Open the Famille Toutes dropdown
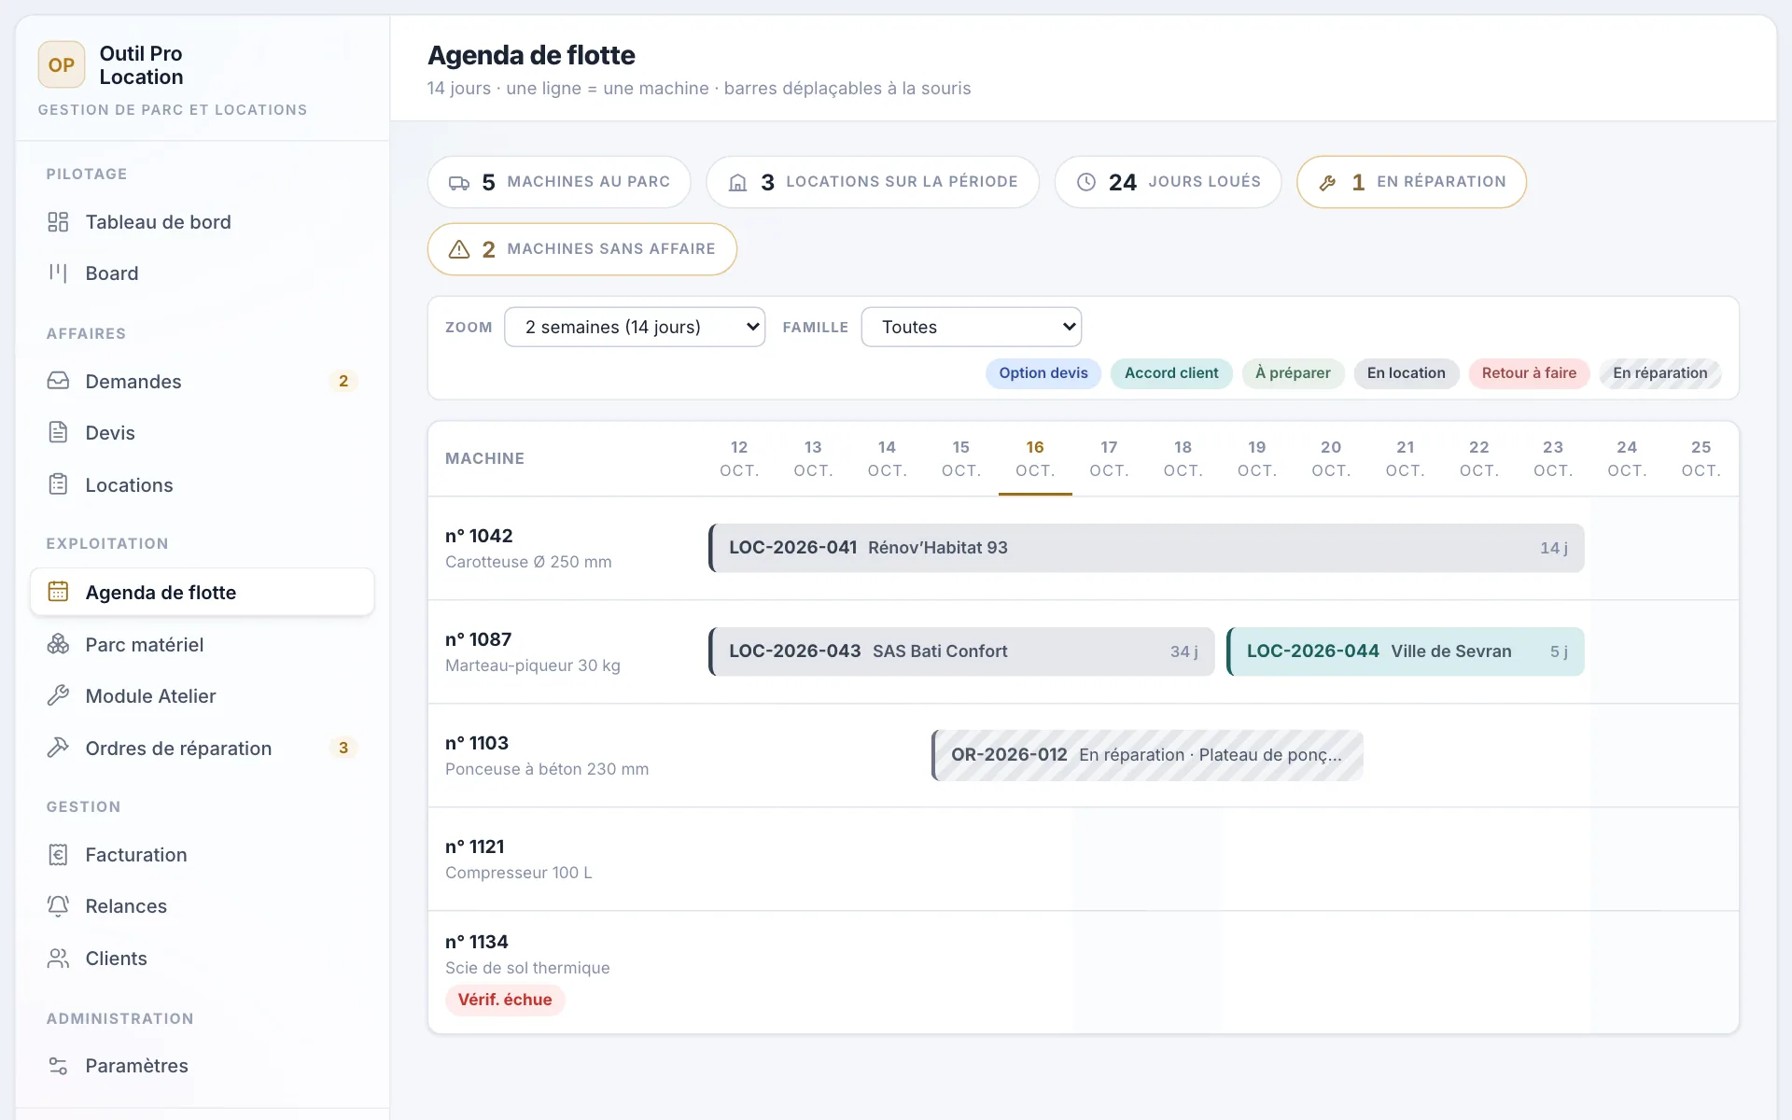Image resolution: width=1792 pixels, height=1120 pixels. point(972,327)
